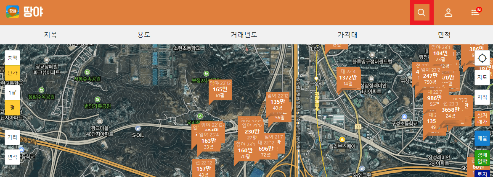Viewport: 493px width, 177px height.
Task: Switch price display to 총액
Action: (12, 58)
